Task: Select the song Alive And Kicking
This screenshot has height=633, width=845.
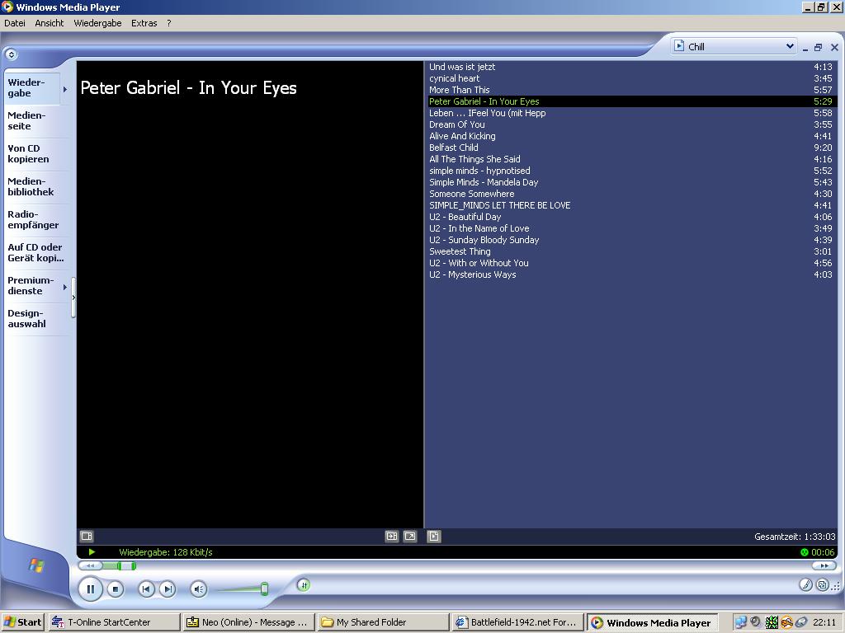Action: 630,136
